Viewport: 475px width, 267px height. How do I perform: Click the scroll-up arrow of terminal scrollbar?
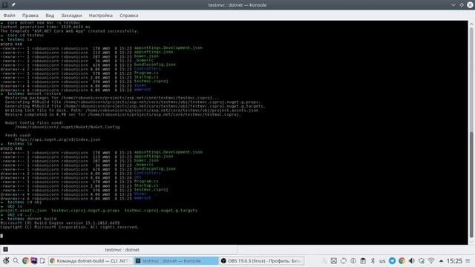coord(471,24)
